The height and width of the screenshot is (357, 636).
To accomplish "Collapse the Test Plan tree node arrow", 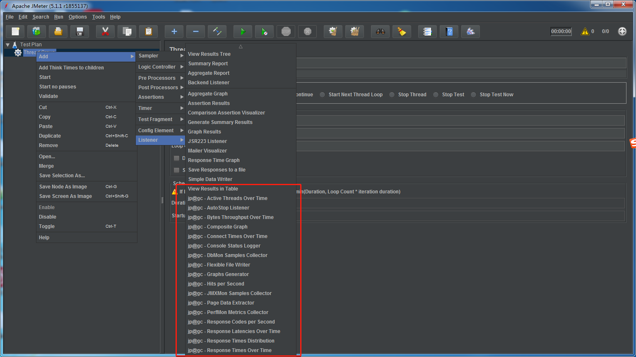I will coord(7,45).
